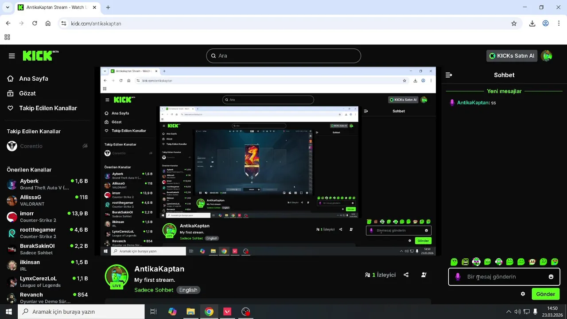Open the hamburger menu next to Kick logo

[x=12, y=56]
